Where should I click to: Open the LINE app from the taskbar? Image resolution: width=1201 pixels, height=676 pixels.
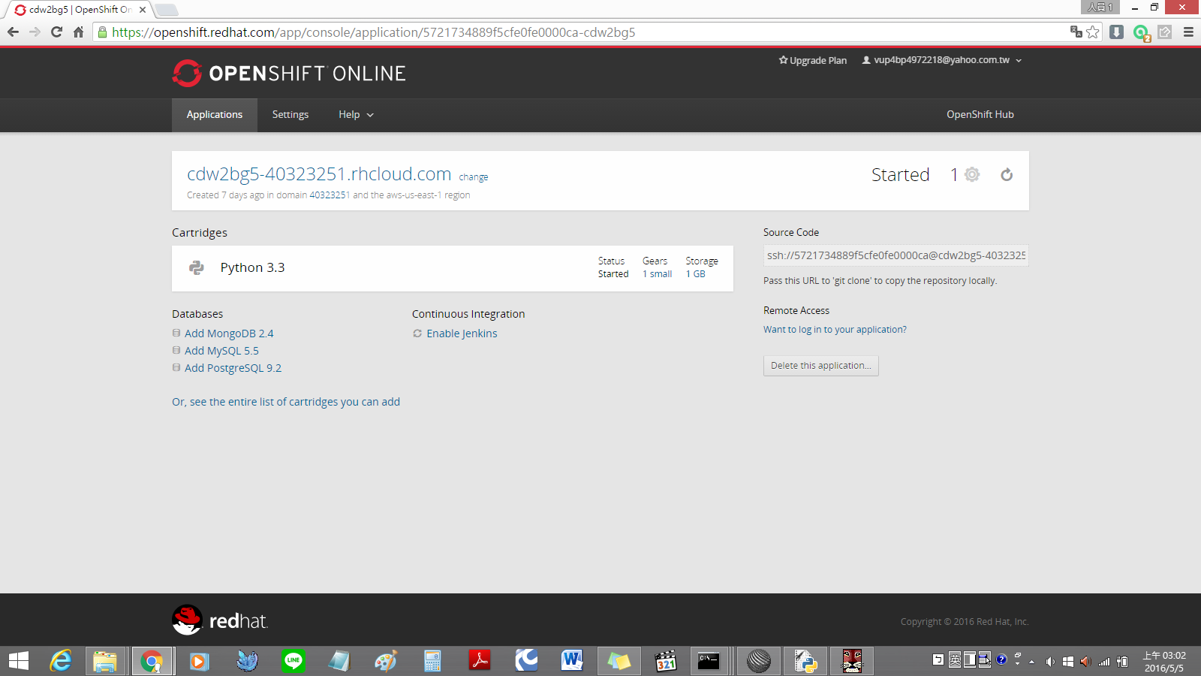[293, 661]
